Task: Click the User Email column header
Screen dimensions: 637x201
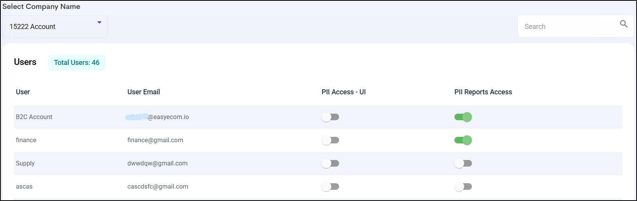Action: tap(144, 92)
